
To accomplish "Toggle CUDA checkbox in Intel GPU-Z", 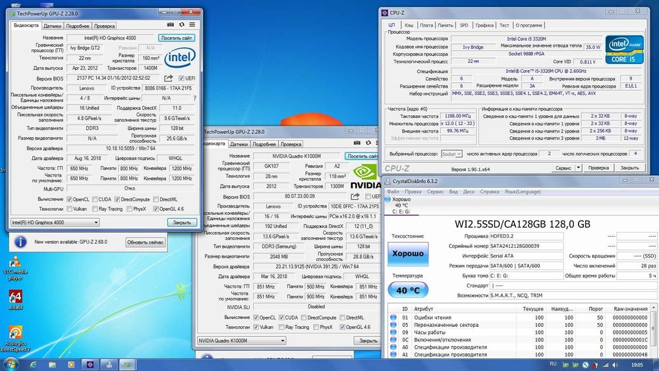I will point(95,199).
